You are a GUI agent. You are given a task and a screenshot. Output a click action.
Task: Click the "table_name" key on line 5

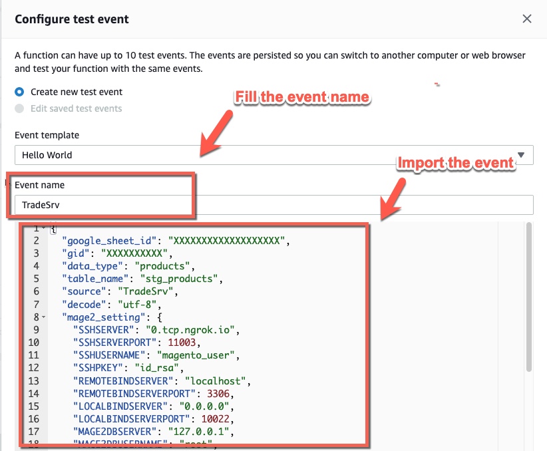click(x=95, y=279)
